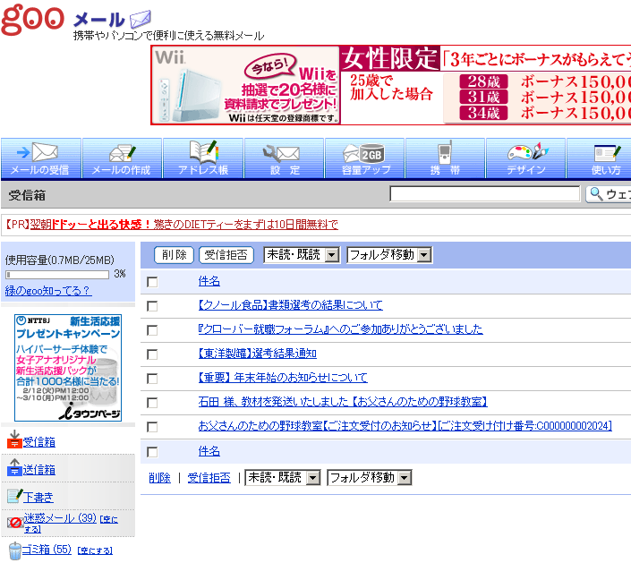Expand the bottom 未読・既読 dropdown
This screenshot has width=631, height=563.
point(283,478)
